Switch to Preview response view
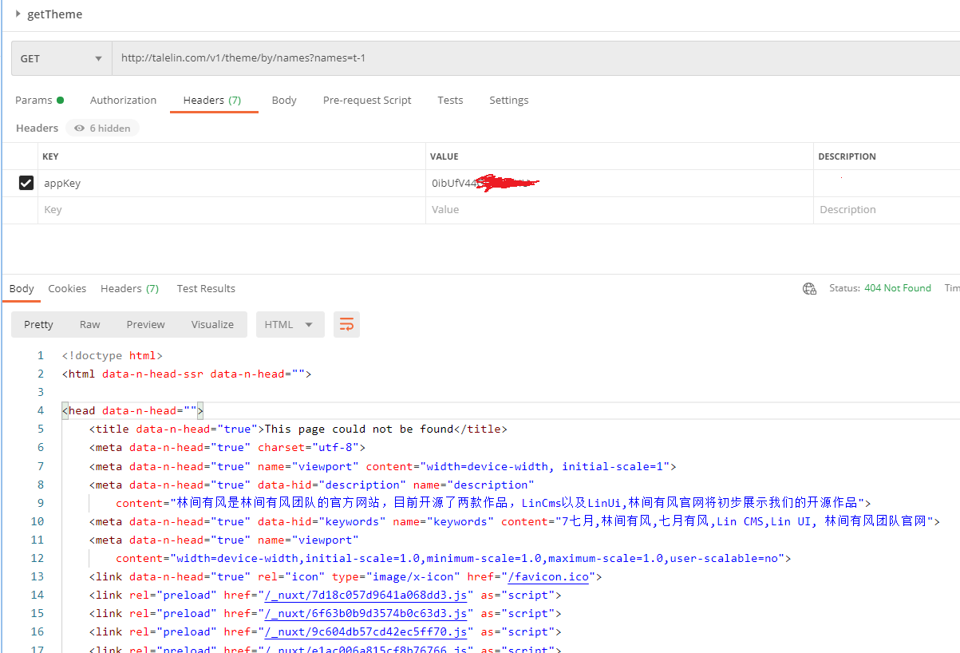 145,324
